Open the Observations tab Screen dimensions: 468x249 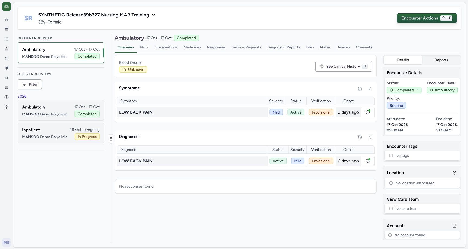166,47
